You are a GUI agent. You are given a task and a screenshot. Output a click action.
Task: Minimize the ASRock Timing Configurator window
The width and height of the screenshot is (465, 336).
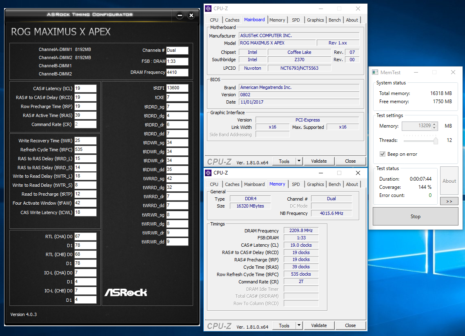tap(180, 15)
